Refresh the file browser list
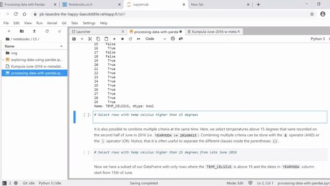The image size is (330, 186). point(47,31)
